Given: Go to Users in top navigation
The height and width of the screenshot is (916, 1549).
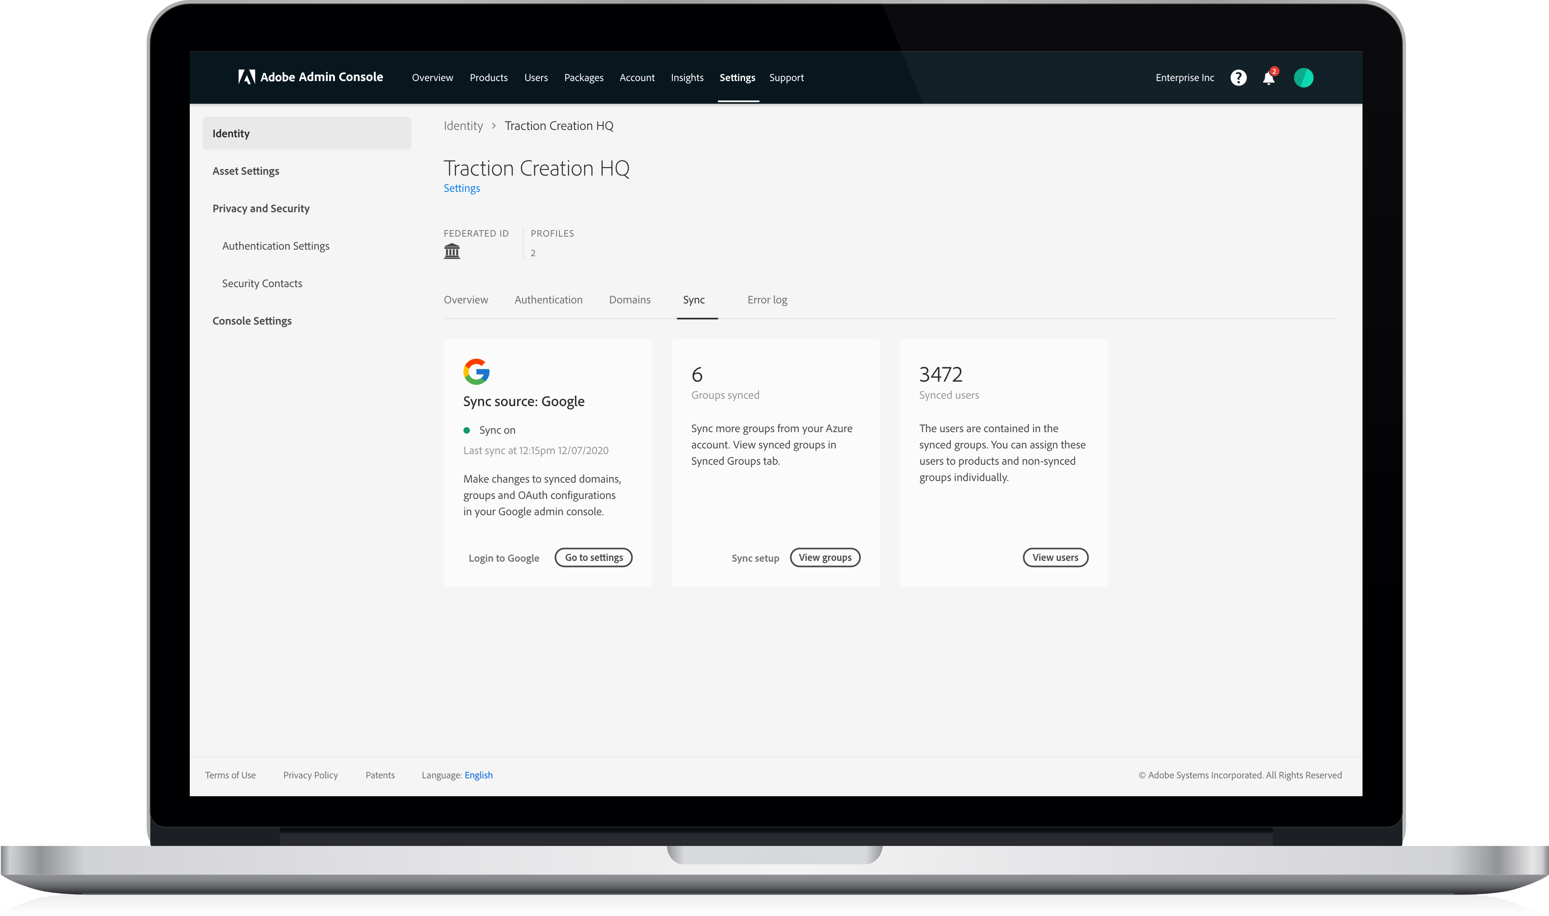Looking at the screenshot, I should [535, 78].
